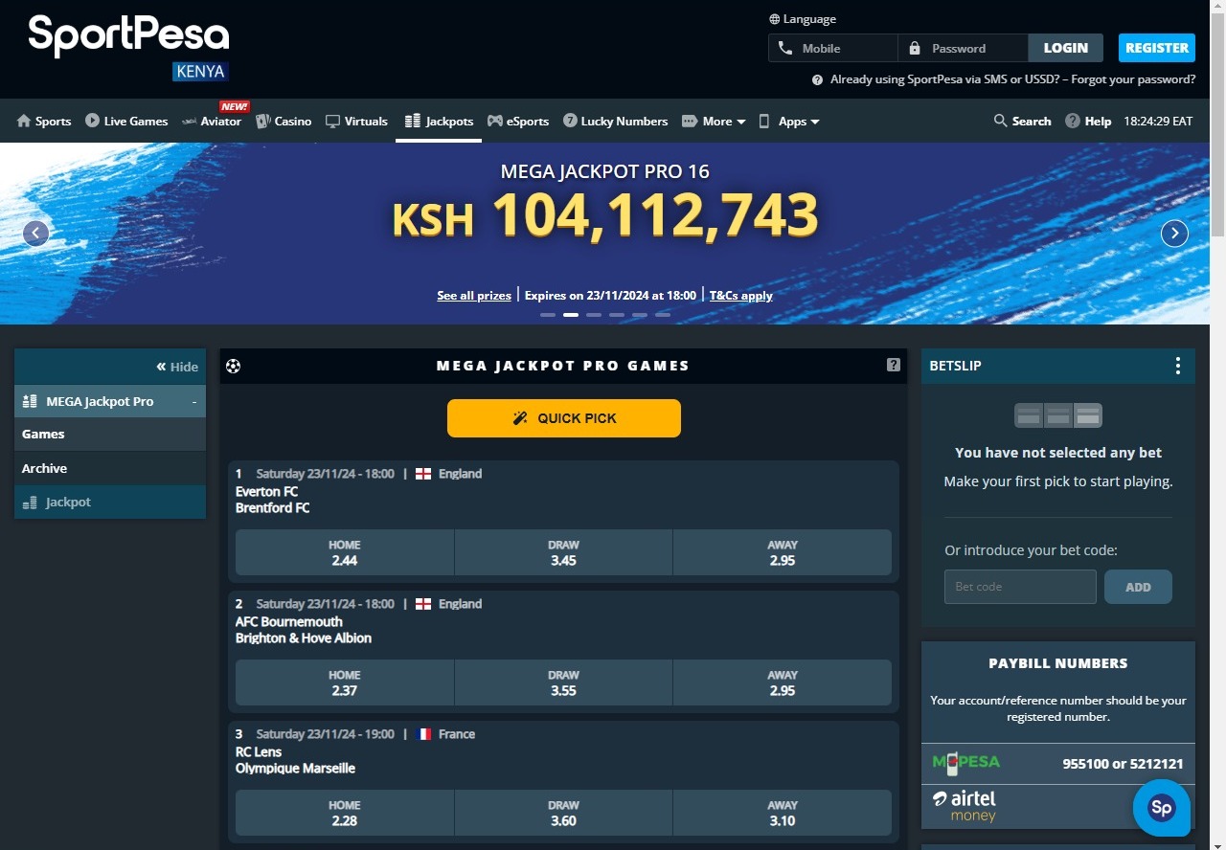Click the ADD bet code button
Viewport: 1226px width, 850px height.
coord(1138,587)
